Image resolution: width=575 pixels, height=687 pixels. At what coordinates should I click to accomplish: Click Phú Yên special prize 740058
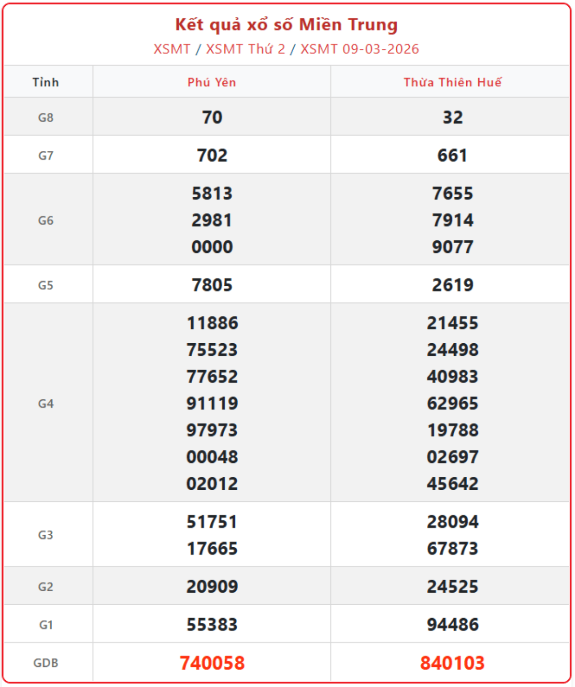pyautogui.click(x=212, y=663)
